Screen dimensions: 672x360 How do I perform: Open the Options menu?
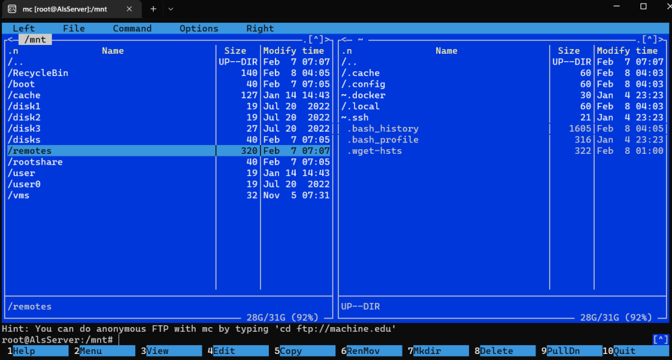(199, 29)
